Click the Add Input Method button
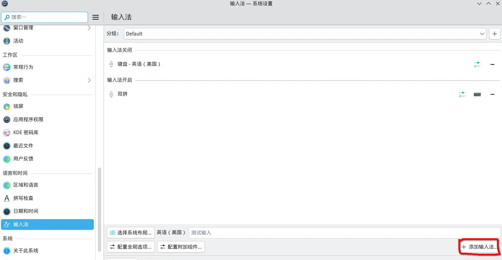The width and height of the screenshot is (502, 260). [479, 247]
